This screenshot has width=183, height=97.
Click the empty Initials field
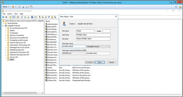[x=106, y=31]
